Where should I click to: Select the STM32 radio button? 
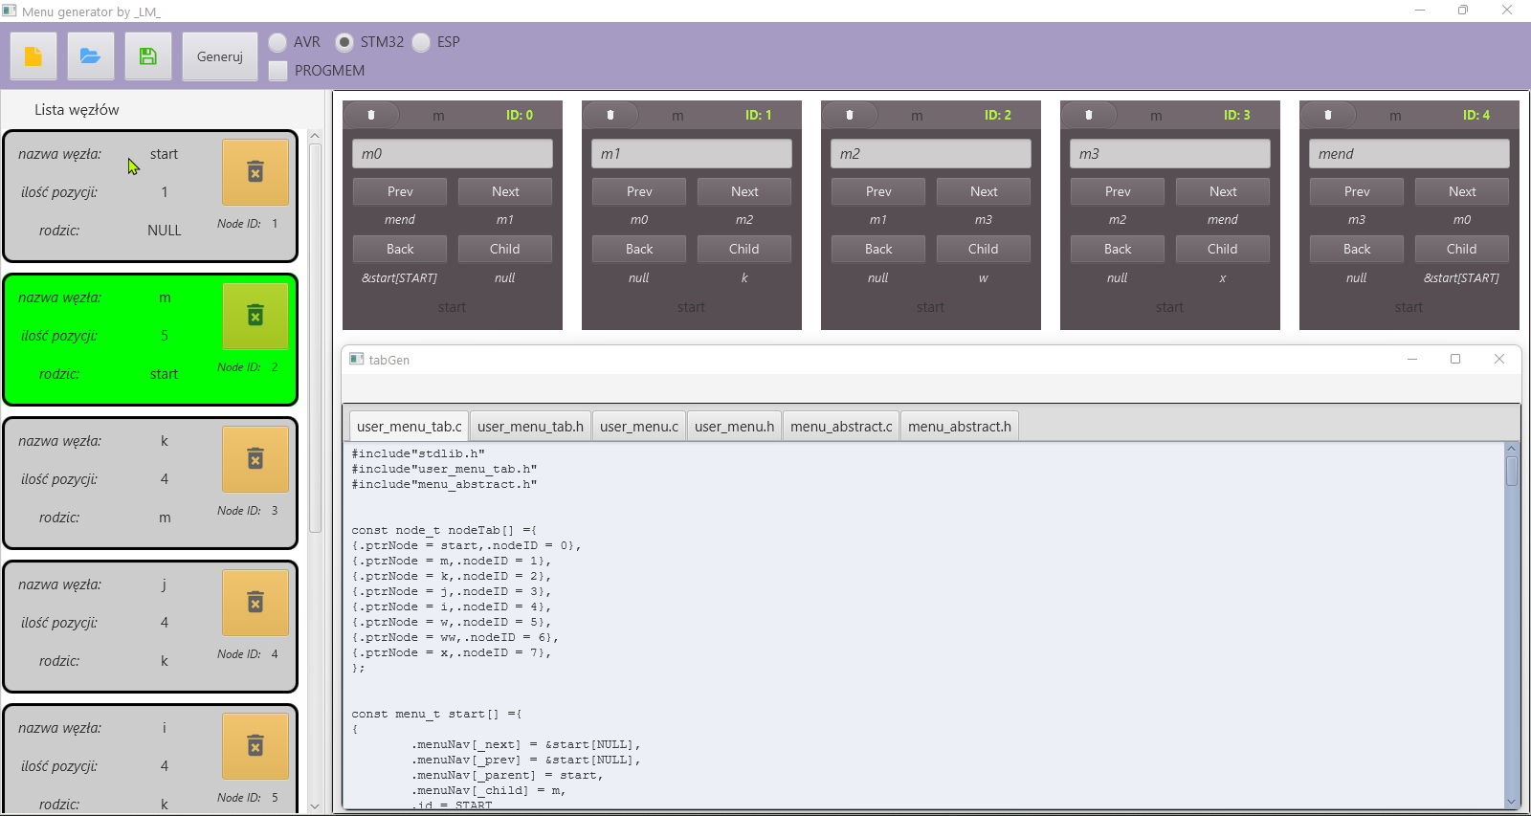point(344,42)
